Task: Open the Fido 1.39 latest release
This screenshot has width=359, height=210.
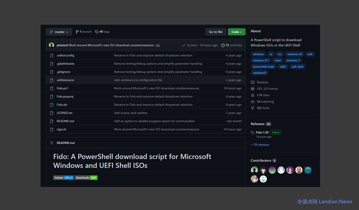Action: pyautogui.click(x=262, y=132)
